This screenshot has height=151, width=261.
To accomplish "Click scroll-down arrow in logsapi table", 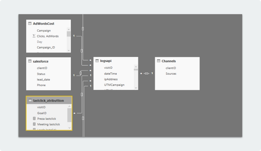I will 136,88.
